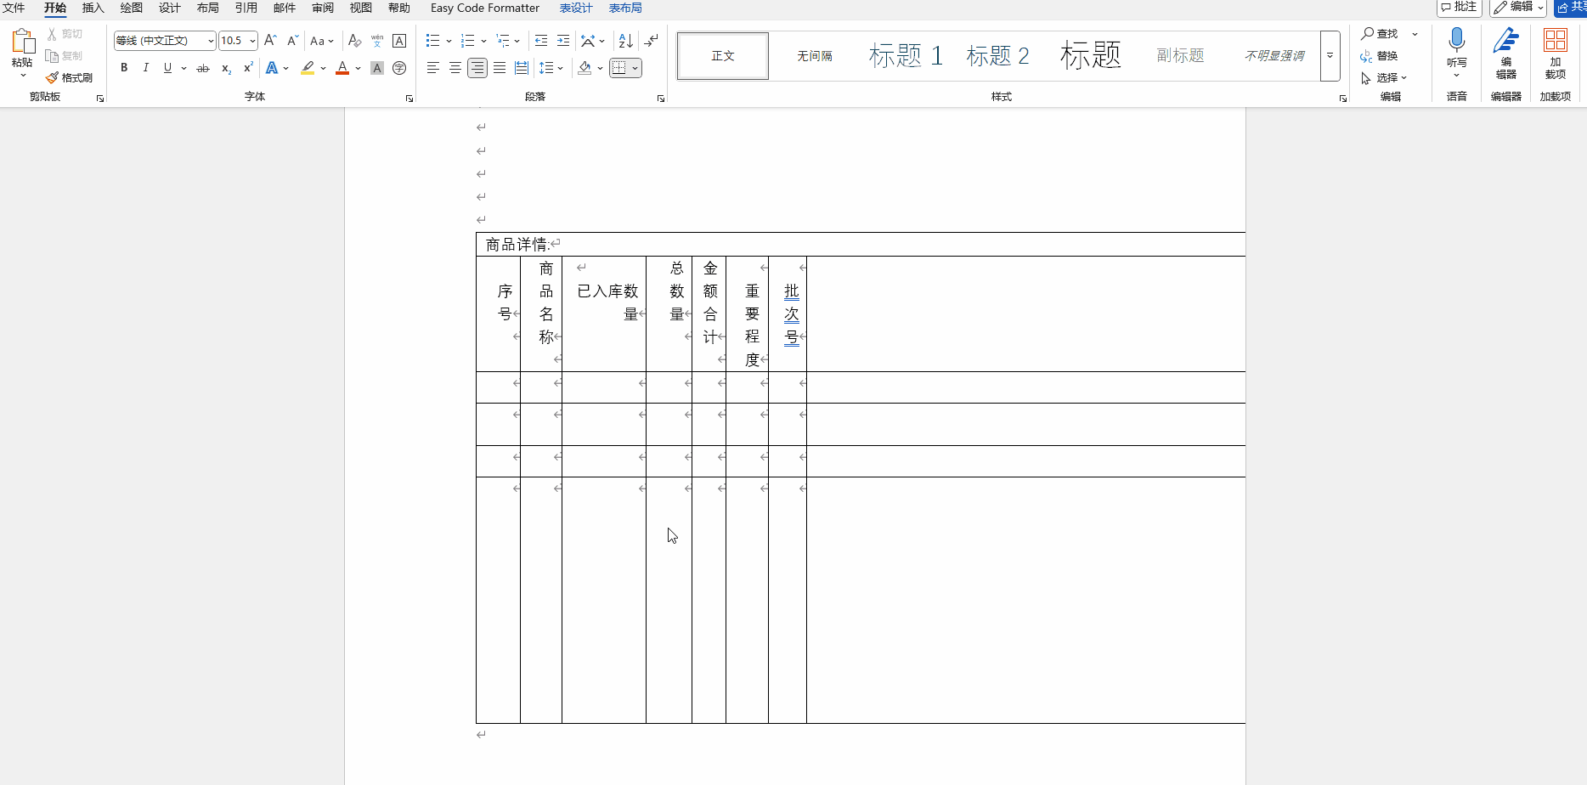Open the Table Design (表设计) tab

[575, 8]
